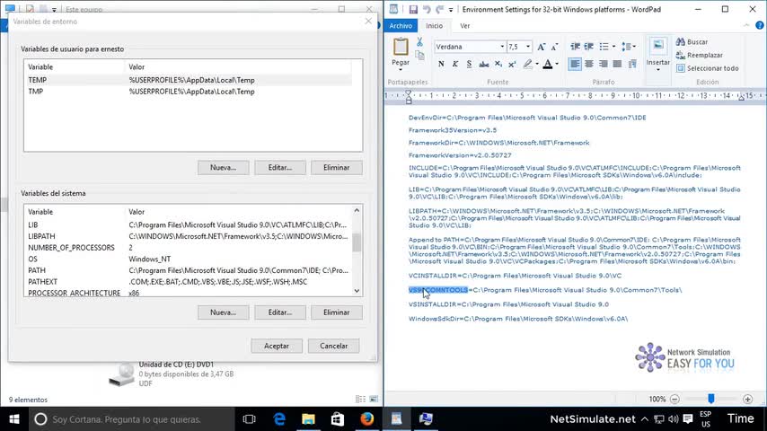
Task: Toggle strikethrough formatting
Action: tap(484, 64)
